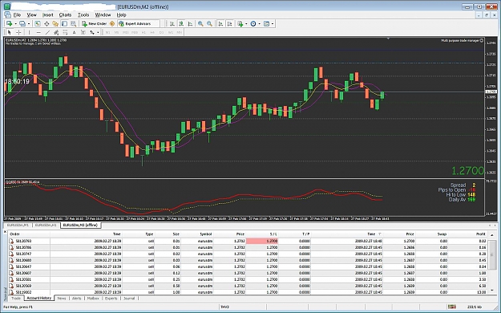This screenshot has height=313, width=501.
Task: Select the Trendline drawing tool
Action: coord(47,32)
